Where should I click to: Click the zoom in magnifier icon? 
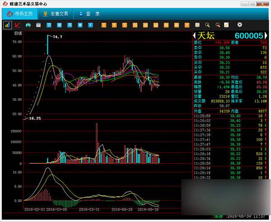tap(207, 25)
